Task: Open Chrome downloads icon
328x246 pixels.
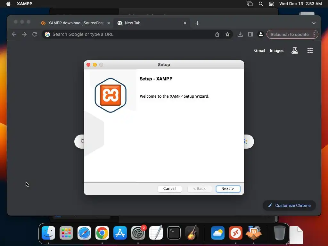Action: pos(240,34)
